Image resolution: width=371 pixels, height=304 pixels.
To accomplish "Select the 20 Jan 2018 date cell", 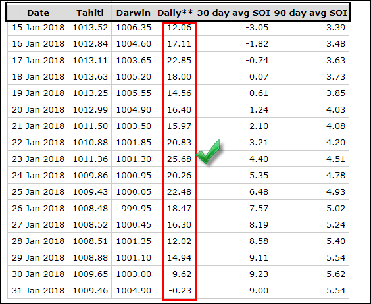I will [38, 110].
